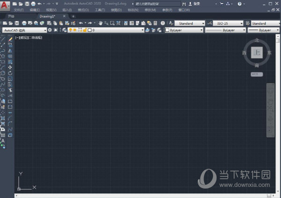Select Zoom Realtime tool
The height and width of the screenshot is (198, 281).
pos(106,23)
